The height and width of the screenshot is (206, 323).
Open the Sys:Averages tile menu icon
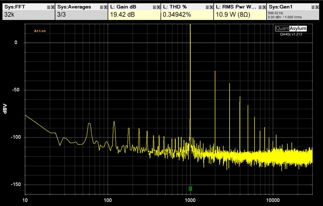(101, 7)
